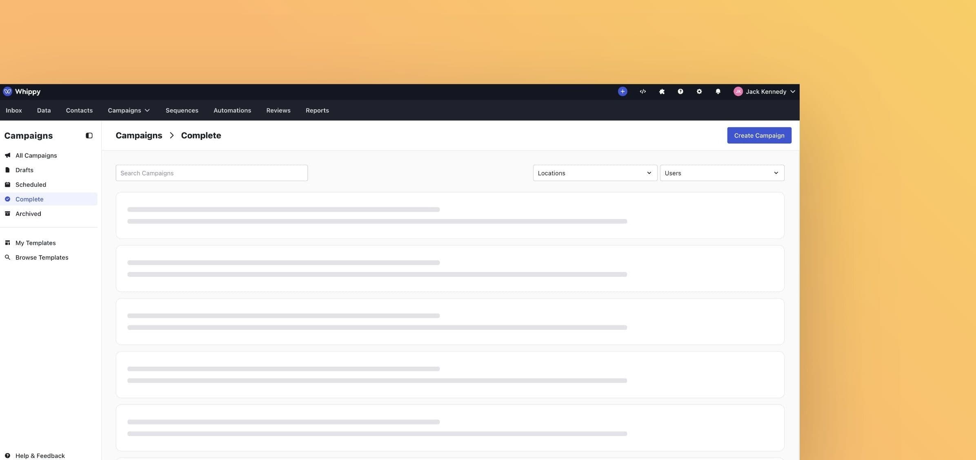Open the developer code icon
976x460 pixels.
pos(643,92)
